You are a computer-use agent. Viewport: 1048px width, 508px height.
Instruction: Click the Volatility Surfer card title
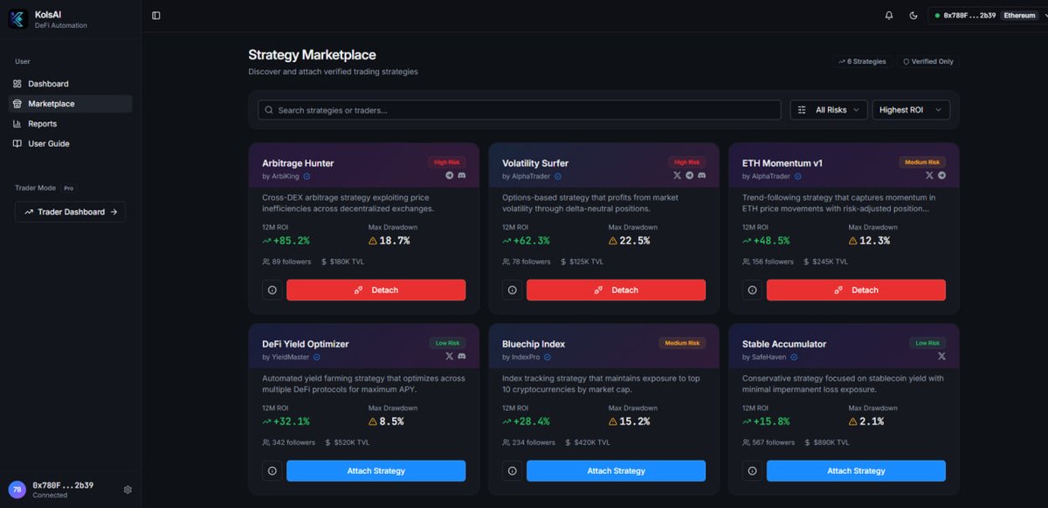click(x=535, y=163)
